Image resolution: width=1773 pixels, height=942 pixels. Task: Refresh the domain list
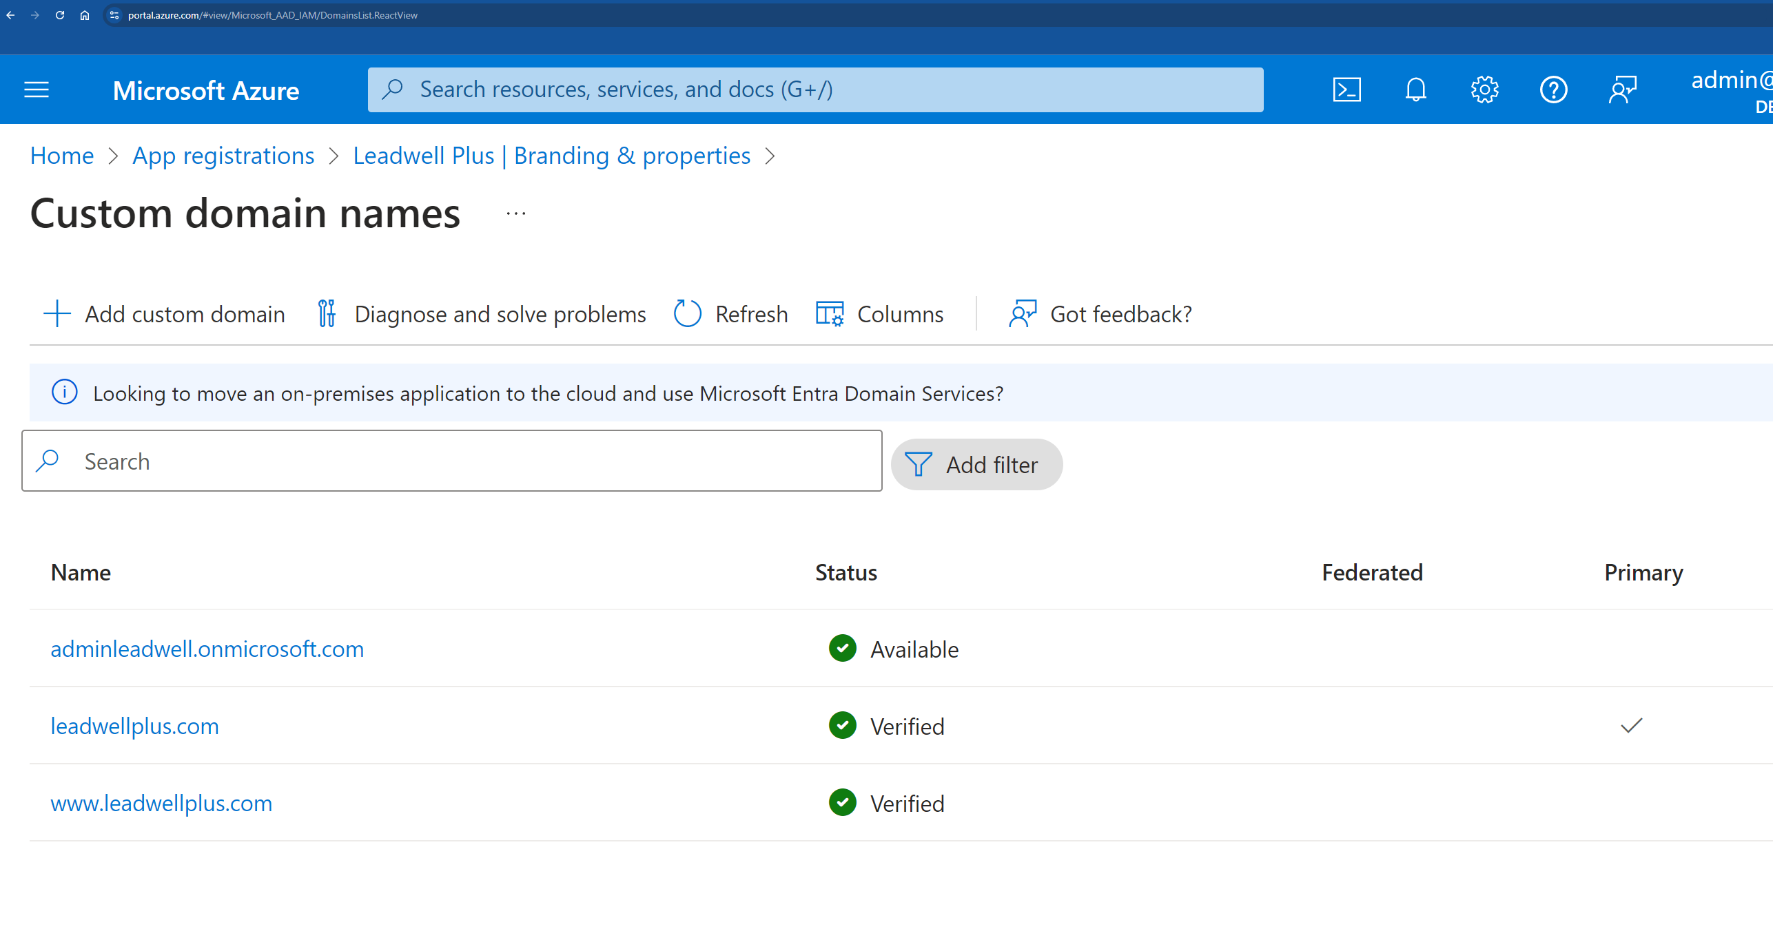pyautogui.click(x=731, y=314)
